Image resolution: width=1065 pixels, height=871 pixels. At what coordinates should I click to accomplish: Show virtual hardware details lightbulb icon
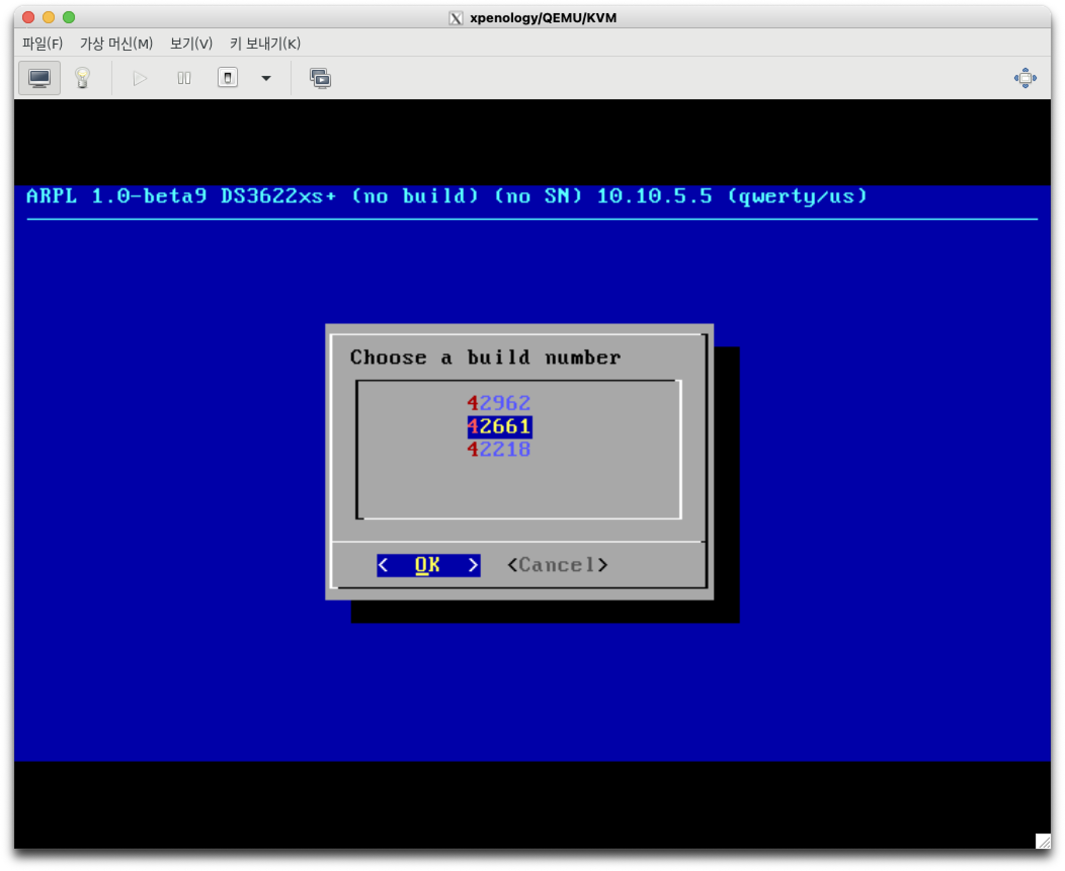tap(83, 78)
